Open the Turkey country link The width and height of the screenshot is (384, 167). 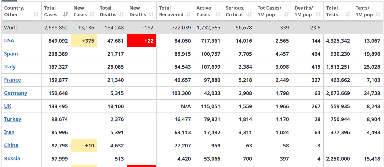(13, 119)
